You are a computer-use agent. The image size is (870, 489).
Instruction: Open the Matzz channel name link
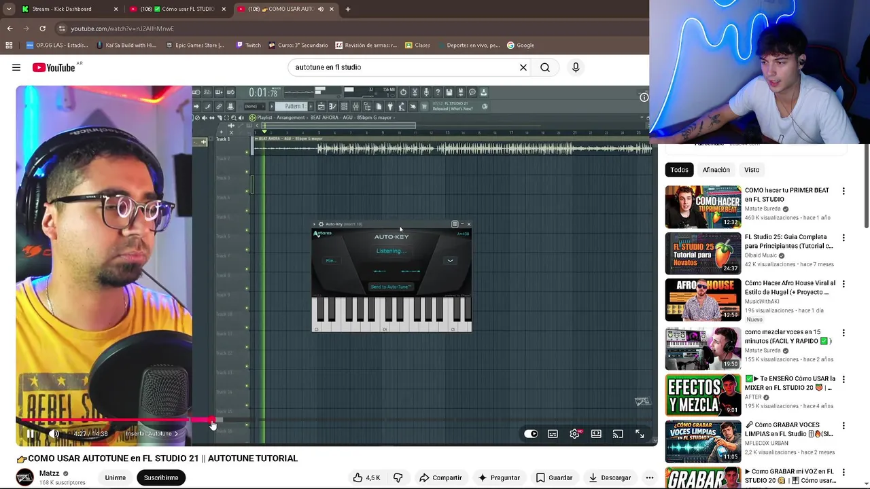[49, 473]
